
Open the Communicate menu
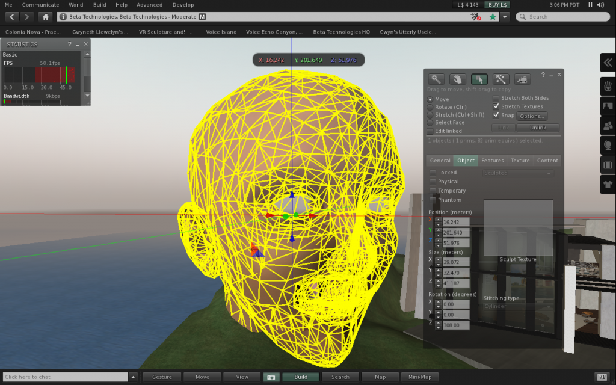pos(40,5)
